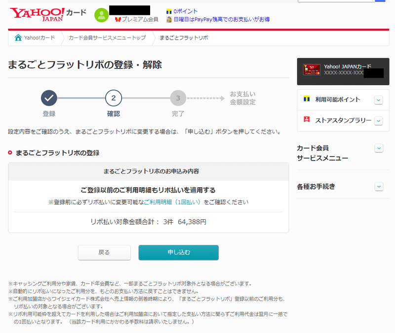
Task: Expand the ストアスタンプラリー section
Action: [x=379, y=121]
